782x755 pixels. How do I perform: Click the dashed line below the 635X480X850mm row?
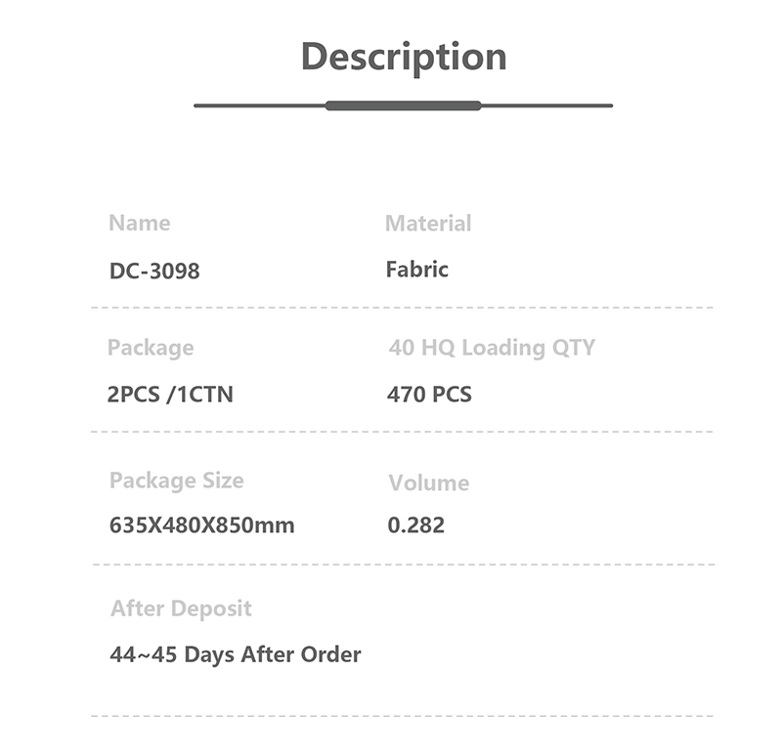(x=402, y=565)
